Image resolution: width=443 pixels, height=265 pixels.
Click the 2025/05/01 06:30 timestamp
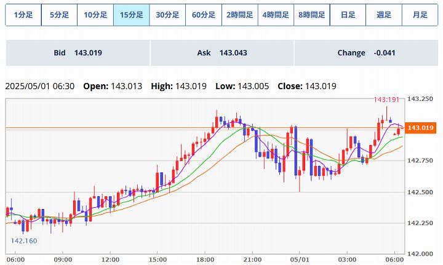point(40,86)
